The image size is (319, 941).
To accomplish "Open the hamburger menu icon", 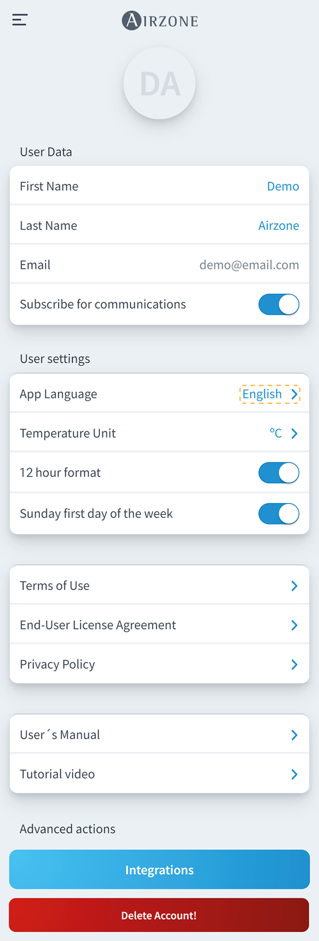I will [x=20, y=20].
